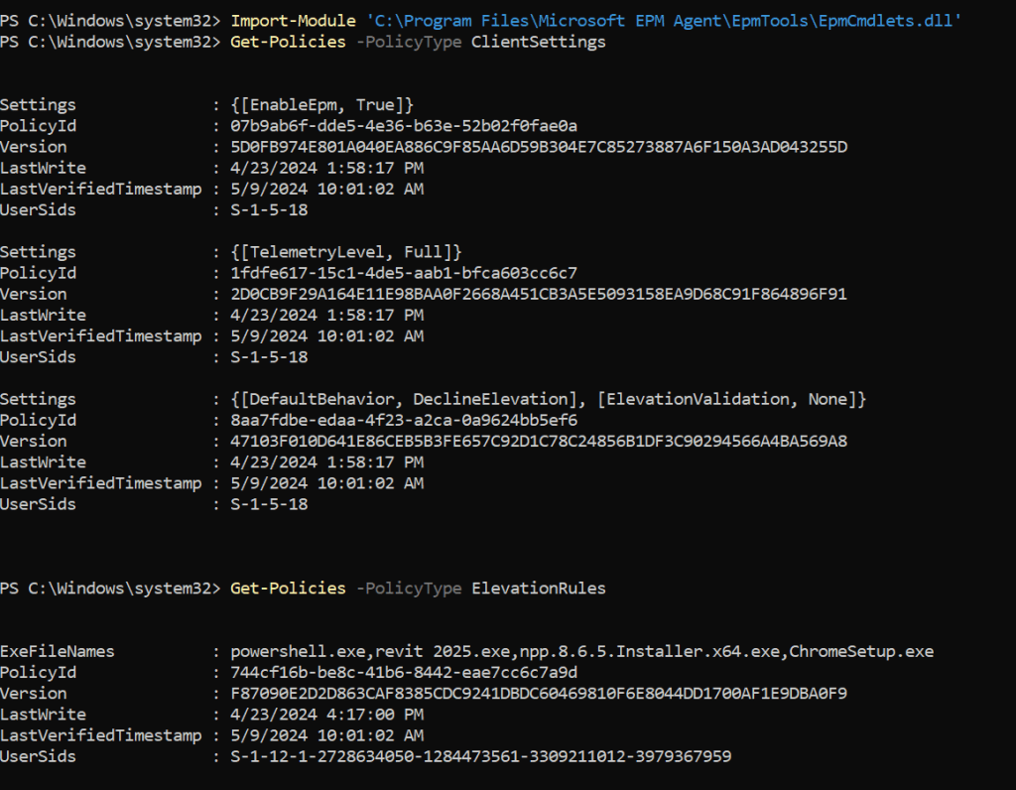Viewport: 1016px width, 790px height.
Task: Click the LastWrite value 4/23/2024 4:17:00 PM
Action: (326, 715)
